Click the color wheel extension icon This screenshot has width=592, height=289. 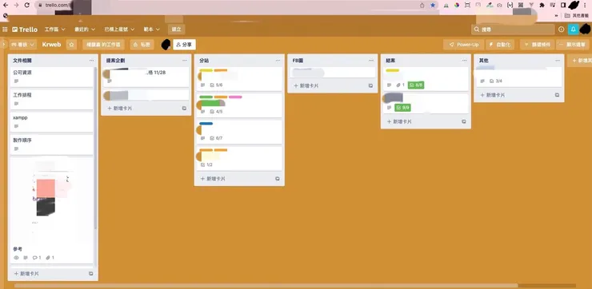(457, 6)
